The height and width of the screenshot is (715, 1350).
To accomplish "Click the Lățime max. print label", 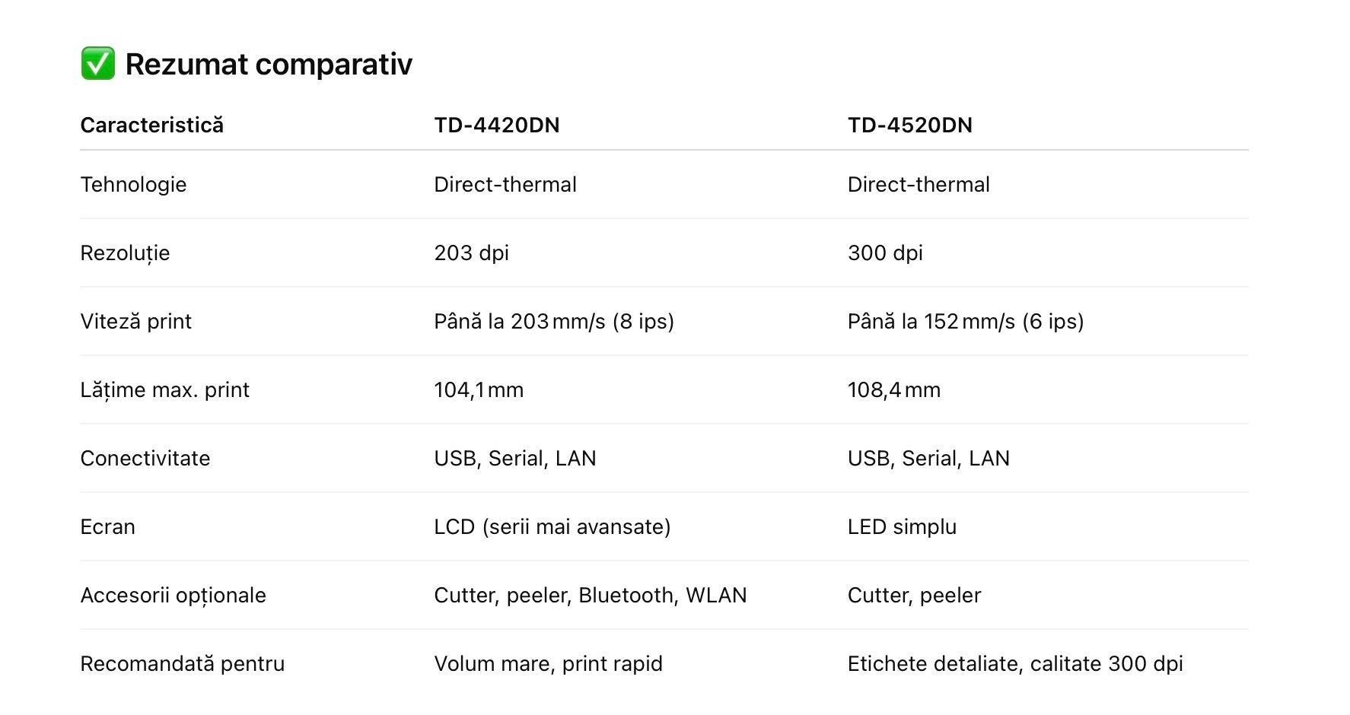I will click(164, 390).
